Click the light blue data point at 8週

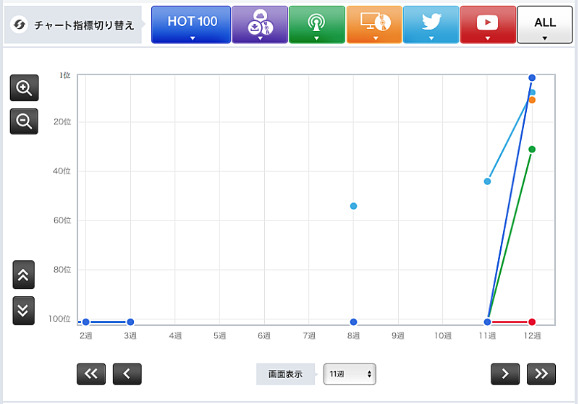click(x=353, y=206)
